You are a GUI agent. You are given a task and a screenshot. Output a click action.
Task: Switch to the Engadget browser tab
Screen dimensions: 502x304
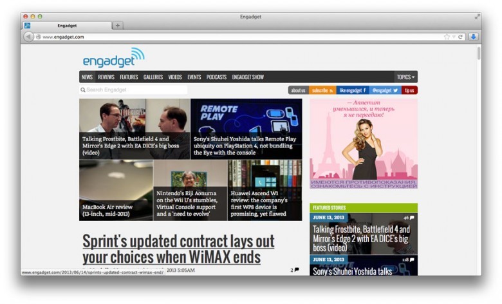click(67, 25)
